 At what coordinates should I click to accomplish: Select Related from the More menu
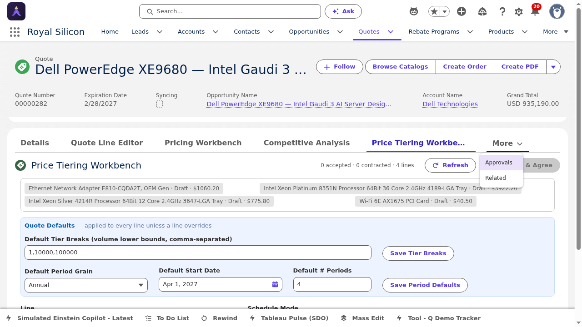click(502, 178)
